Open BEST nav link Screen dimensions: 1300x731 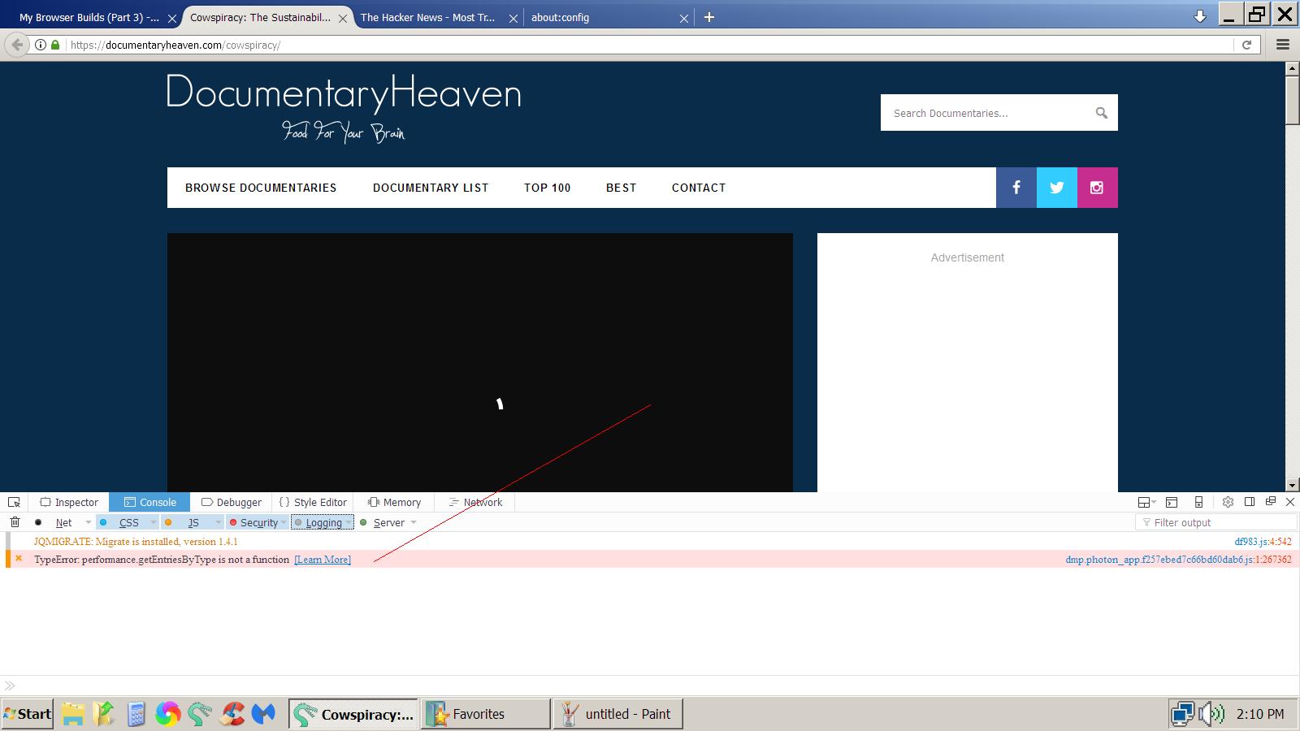pos(622,188)
